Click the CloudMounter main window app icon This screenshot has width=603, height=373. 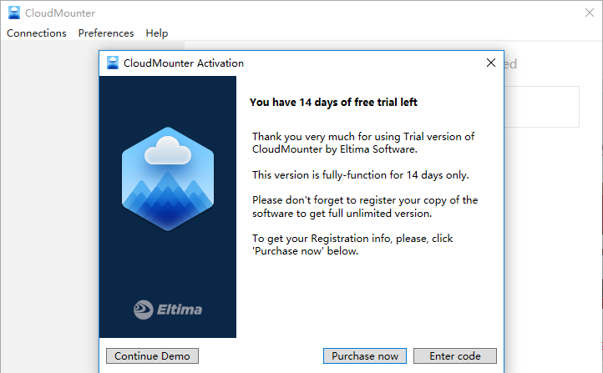click(13, 13)
